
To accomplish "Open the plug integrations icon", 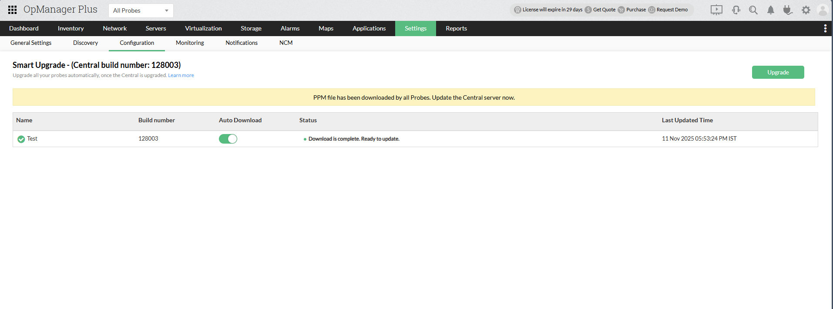I will (788, 10).
